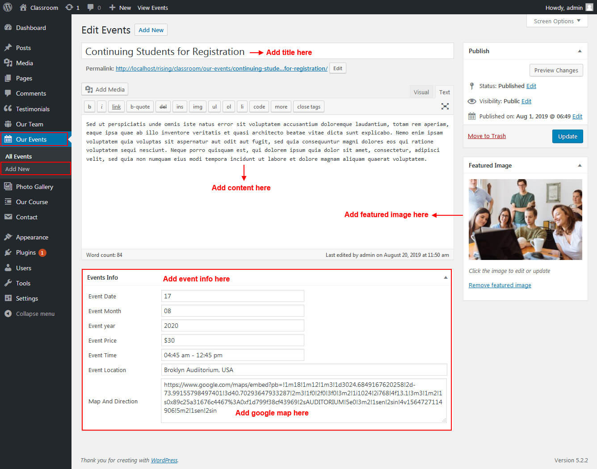Collapse the Publish panel
The width and height of the screenshot is (597, 469).
coord(580,51)
